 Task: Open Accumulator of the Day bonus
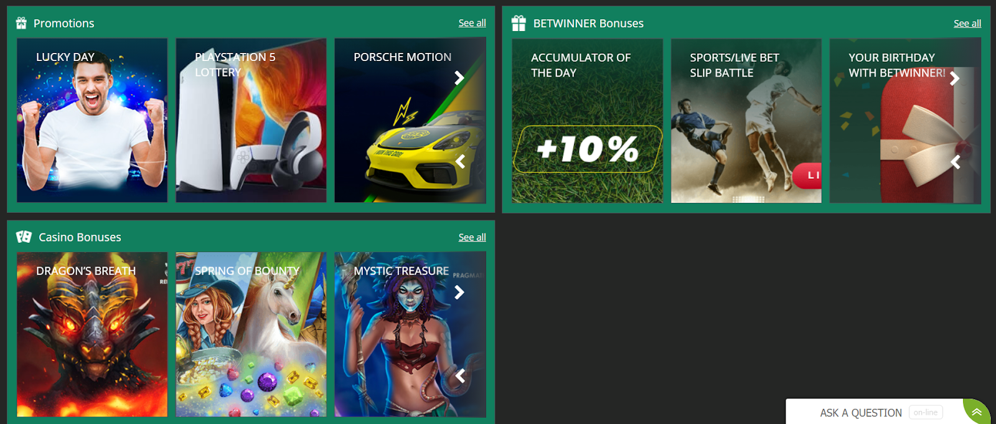click(x=587, y=121)
